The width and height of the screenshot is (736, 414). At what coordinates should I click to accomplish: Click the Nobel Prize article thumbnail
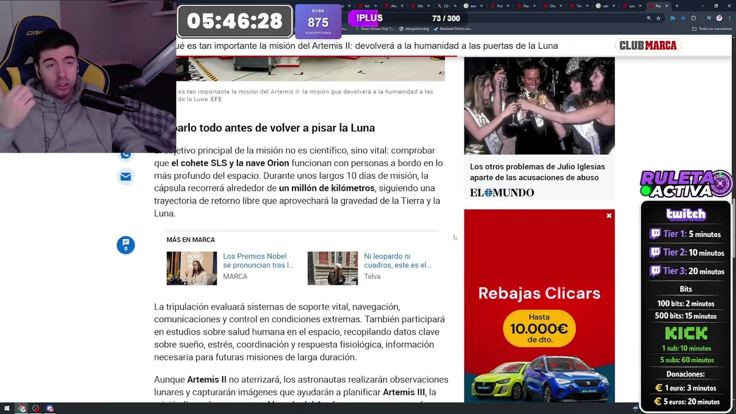tap(191, 268)
